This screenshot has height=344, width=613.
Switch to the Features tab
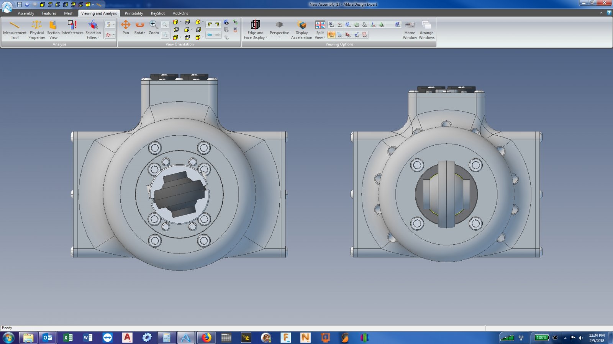(49, 13)
